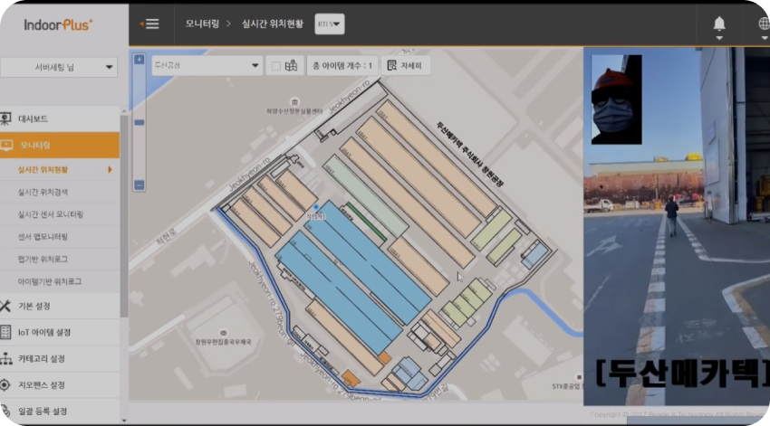Image resolution: width=770 pixels, height=426 pixels.
Task: Toggle the checkbox beside the building icon
Action: 275,66
